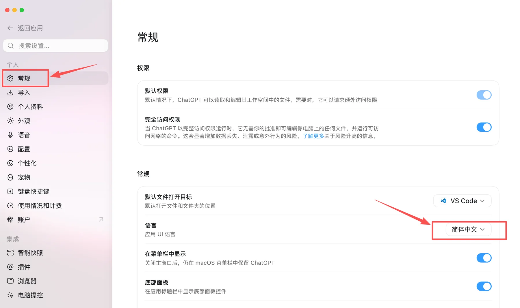The width and height of the screenshot is (520, 308).
Task: Click the back arrow icon beside 返回应用
Action: [10, 28]
